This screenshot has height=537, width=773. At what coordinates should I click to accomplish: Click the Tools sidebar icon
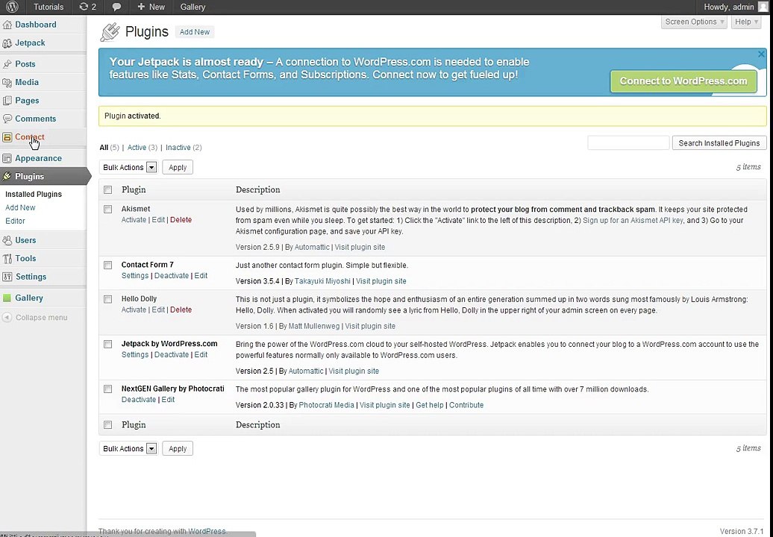click(7, 259)
